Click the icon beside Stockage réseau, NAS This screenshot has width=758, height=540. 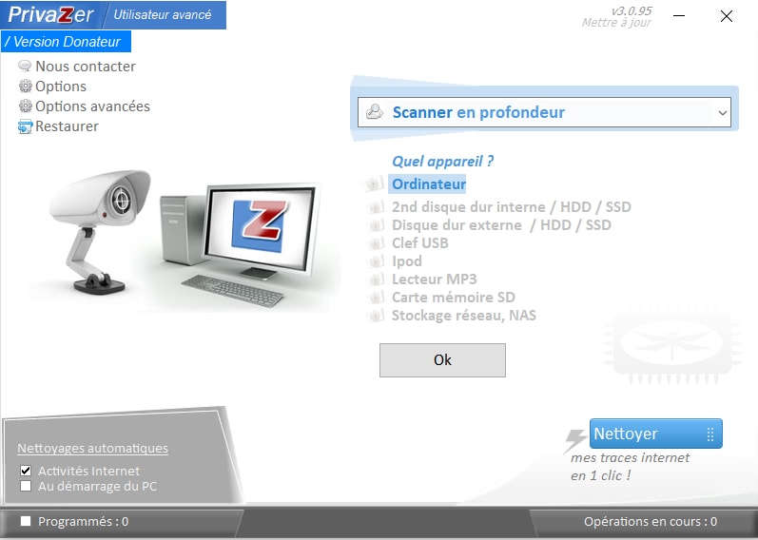click(x=376, y=316)
